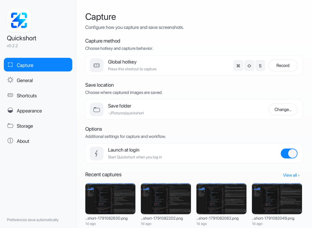Go to General settings
The image size is (312, 228).
coord(38,80)
